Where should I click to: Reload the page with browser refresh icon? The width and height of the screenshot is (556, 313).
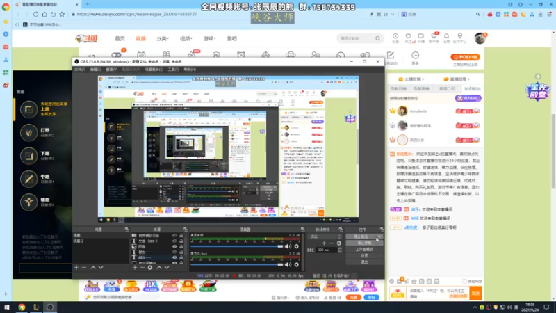tap(36, 14)
